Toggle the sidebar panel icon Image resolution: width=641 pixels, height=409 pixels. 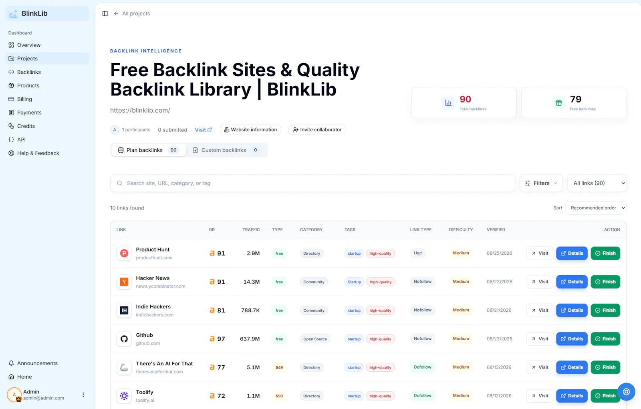click(105, 14)
